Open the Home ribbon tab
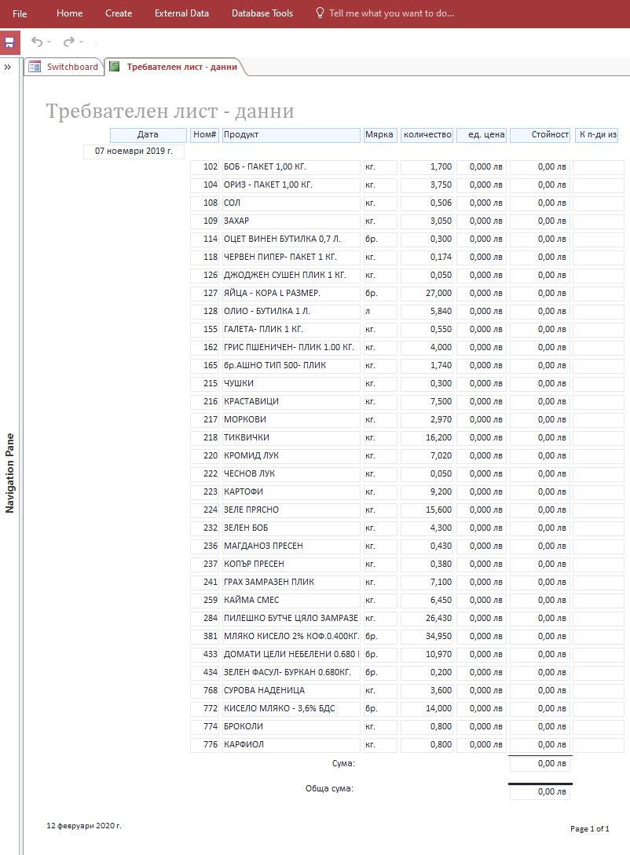The width and height of the screenshot is (630, 855). point(69,13)
